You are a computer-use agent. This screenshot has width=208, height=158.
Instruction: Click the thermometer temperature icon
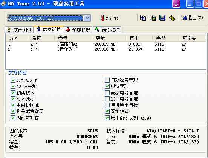tap(102, 18)
